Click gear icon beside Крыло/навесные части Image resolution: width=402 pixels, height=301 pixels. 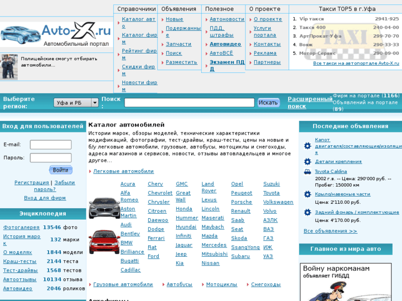307,194
